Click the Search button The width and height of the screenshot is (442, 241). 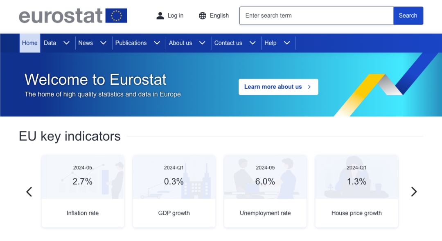coord(408,16)
